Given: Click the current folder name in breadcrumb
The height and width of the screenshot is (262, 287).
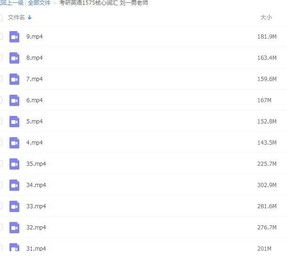Looking at the screenshot, I should tap(104, 3).
